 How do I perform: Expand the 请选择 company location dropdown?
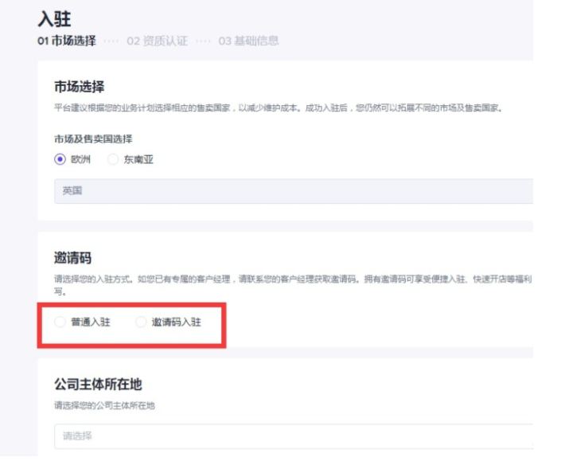pyautogui.click(x=293, y=436)
